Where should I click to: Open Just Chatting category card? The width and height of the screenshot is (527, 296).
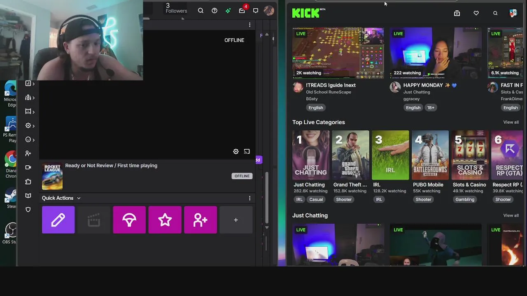tap(311, 155)
